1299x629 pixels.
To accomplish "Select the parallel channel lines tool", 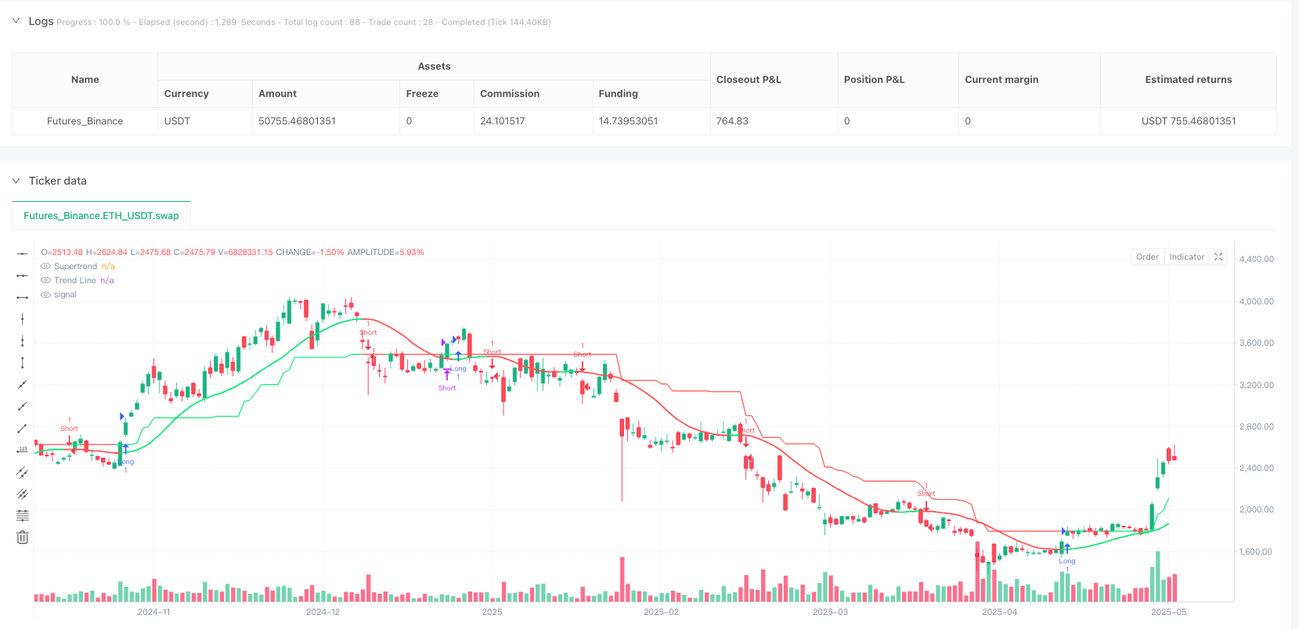I will pos(23,472).
